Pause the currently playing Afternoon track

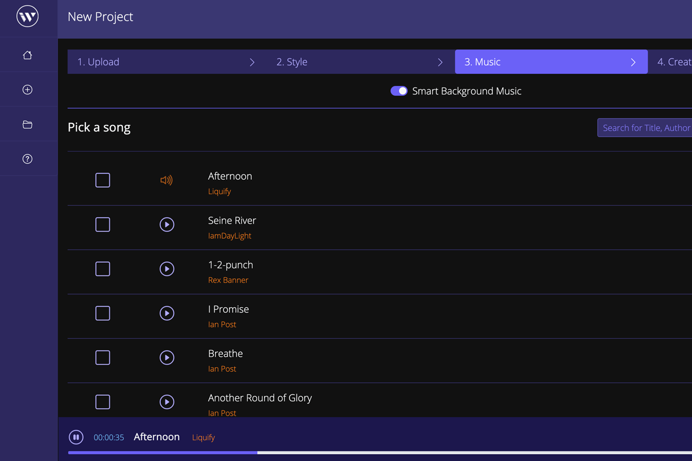pyautogui.click(x=76, y=437)
